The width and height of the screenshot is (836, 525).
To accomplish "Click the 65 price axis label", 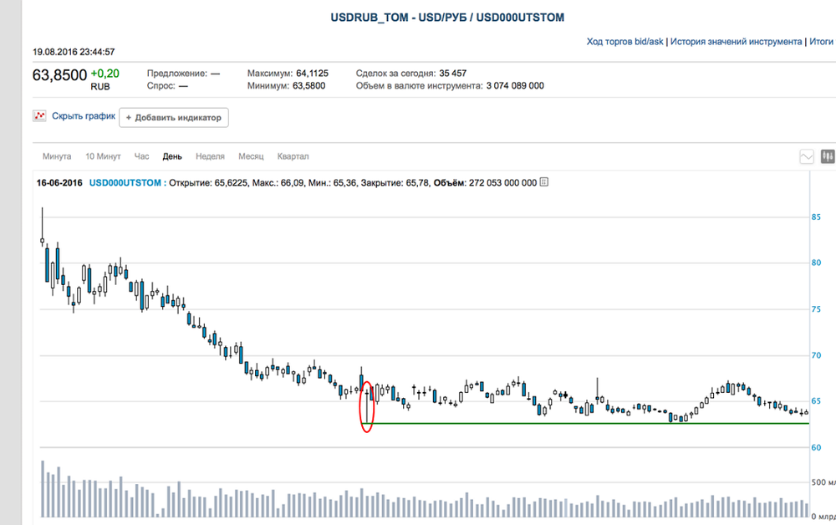I will coord(816,401).
